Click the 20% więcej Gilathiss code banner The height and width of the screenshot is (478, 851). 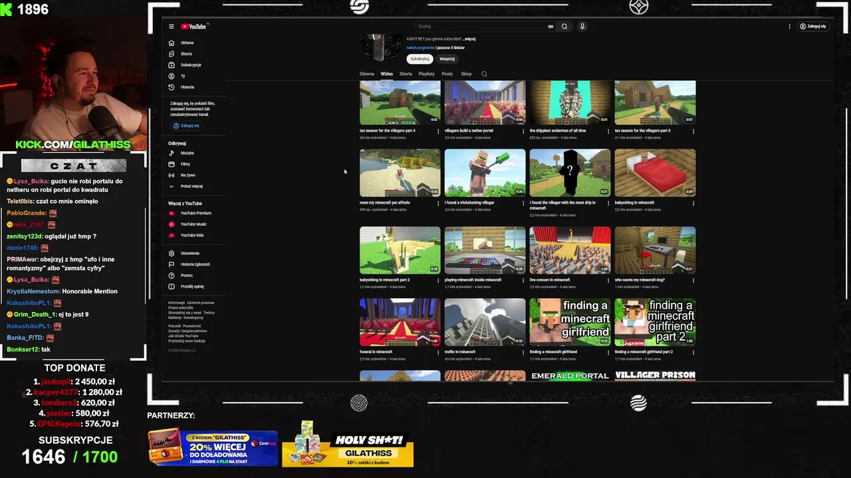[x=213, y=447]
